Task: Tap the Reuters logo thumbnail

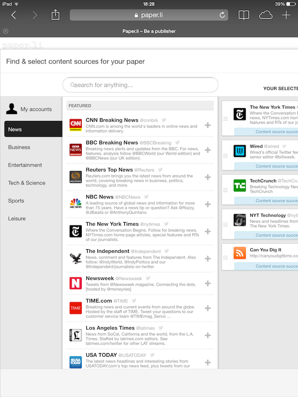Action: pos(75,177)
